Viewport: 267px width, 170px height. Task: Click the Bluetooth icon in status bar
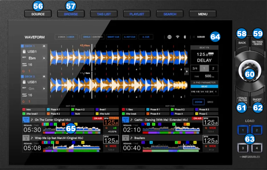[185, 37]
